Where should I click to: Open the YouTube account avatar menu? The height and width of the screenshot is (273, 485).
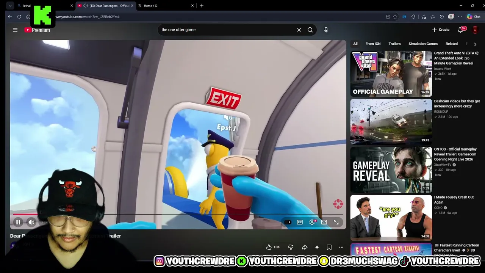(x=475, y=30)
